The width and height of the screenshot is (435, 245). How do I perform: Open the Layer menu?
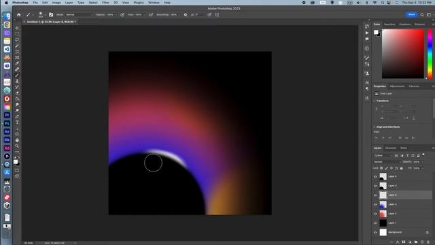click(x=69, y=3)
